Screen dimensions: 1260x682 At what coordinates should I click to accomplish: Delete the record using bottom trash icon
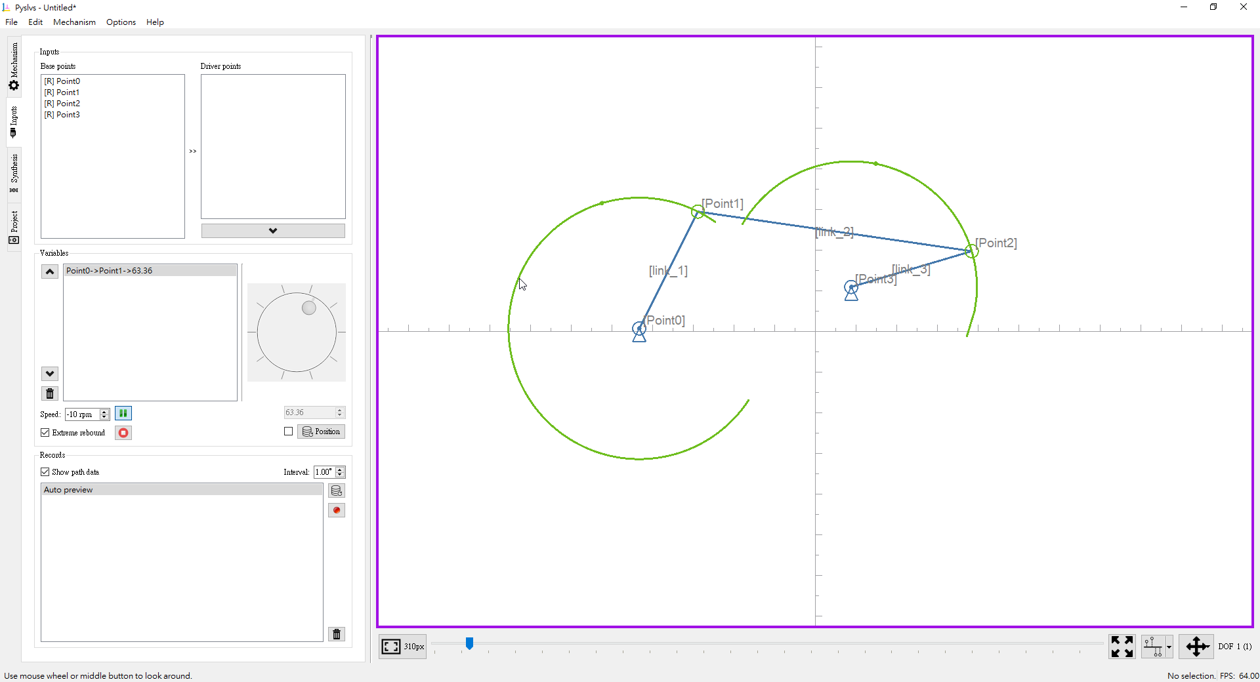pyautogui.click(x=337, y=634)
